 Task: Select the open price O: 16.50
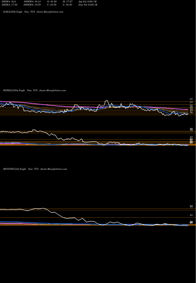click(53, 2)
